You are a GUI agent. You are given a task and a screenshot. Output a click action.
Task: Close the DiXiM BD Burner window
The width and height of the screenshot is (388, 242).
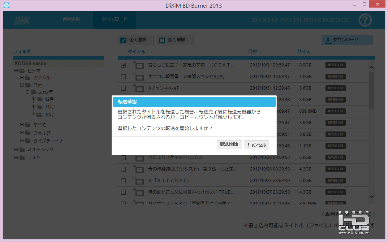(378, 4)
